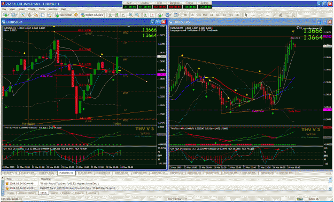
Task: Open the Strategy Tester icon
Action: [49, 15]
